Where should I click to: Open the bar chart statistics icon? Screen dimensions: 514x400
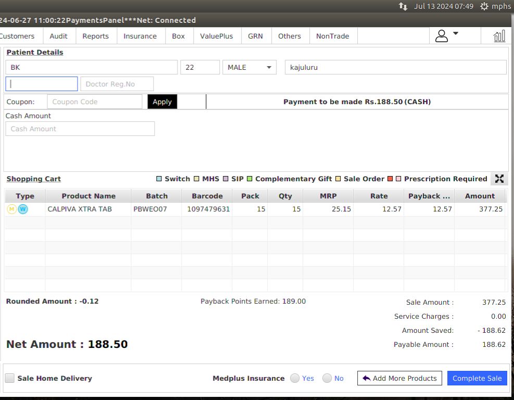pyautogui.click(x=499, y=36)
